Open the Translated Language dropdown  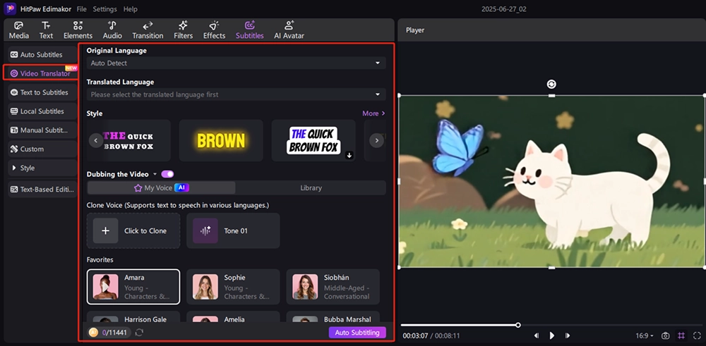pos(236,94)
